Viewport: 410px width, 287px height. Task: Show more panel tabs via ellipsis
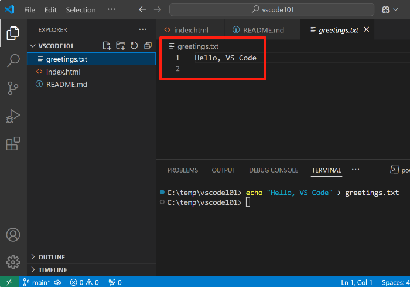[356, 170]
